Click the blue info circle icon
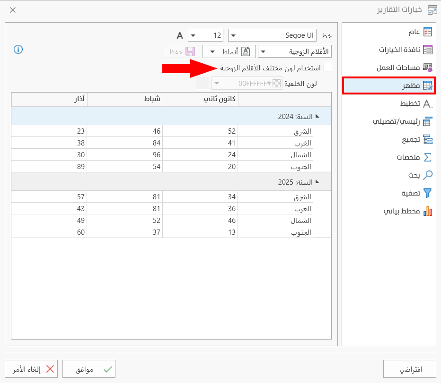Image resolution: width=441 pixels, height=383 pixels. pos(18,50)
